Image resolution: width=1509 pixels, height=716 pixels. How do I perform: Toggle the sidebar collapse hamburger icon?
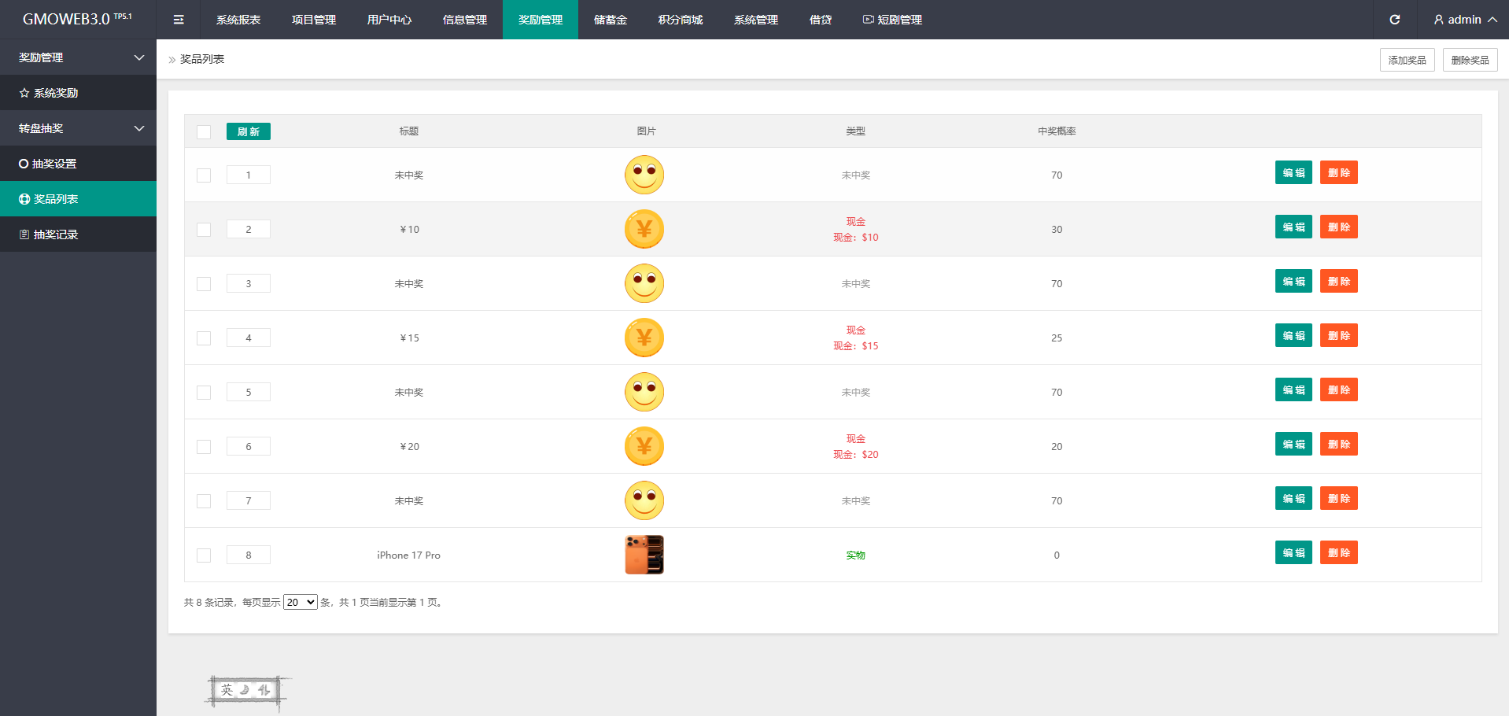coord(179,20)
